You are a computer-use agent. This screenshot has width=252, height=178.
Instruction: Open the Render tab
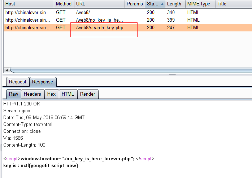click(x=88, y=94)
